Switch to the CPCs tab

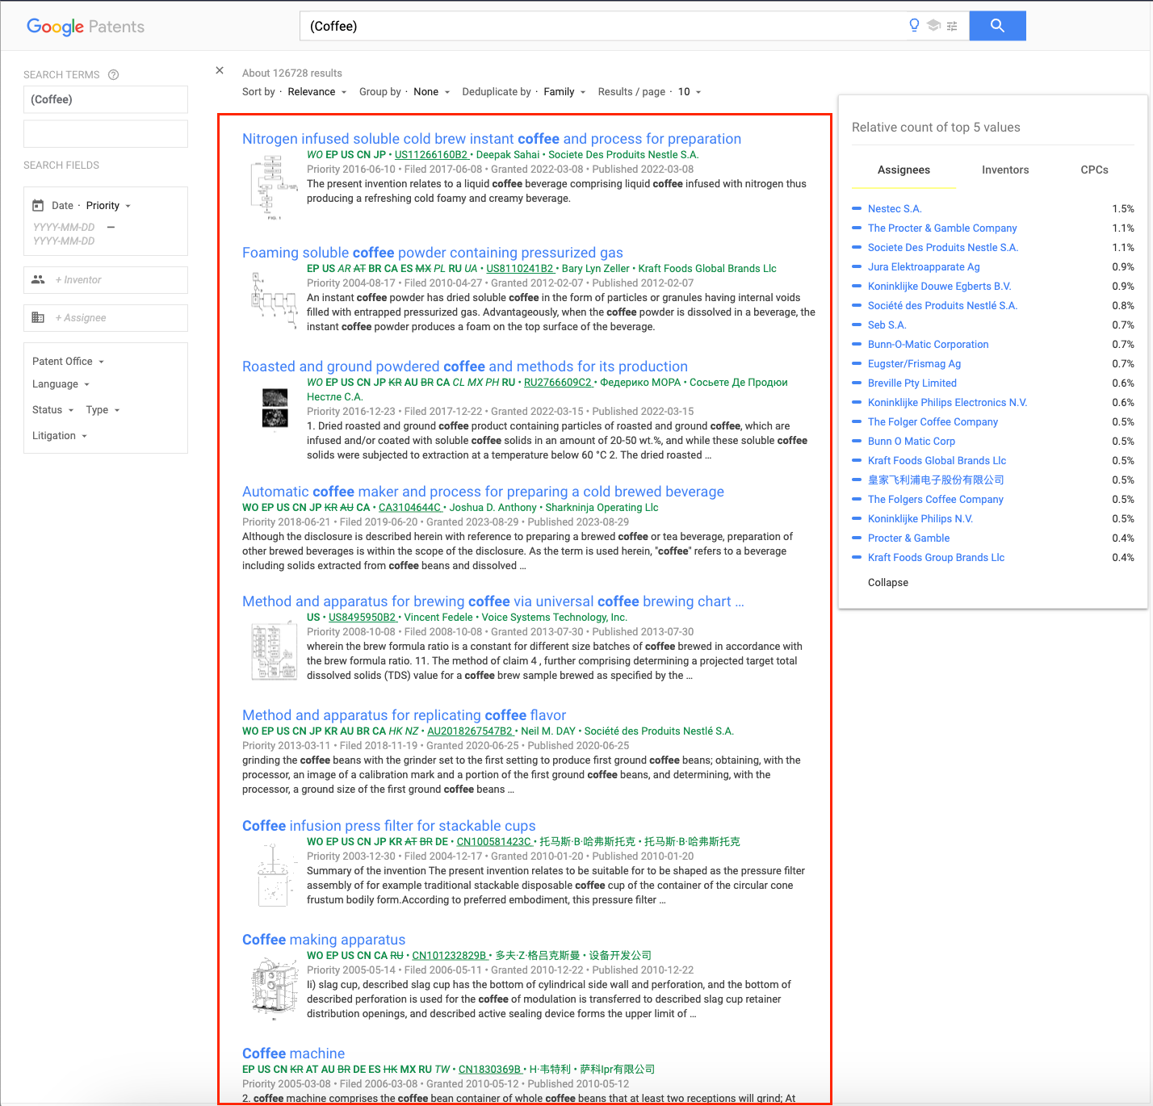[x=1094, y=170]
